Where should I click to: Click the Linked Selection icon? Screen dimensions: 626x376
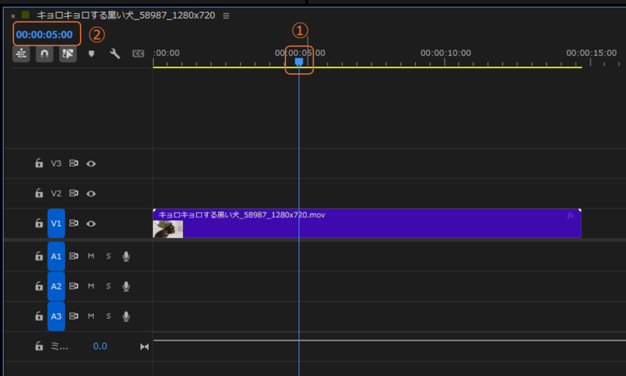coord(67,54)
